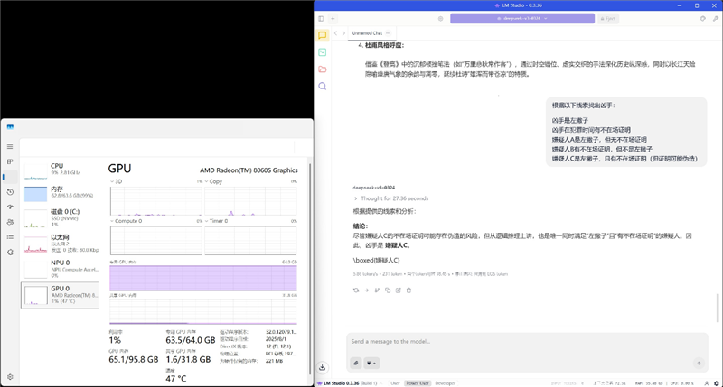Edit the assistant response
The image size is (723, 387).
point(398,290)
